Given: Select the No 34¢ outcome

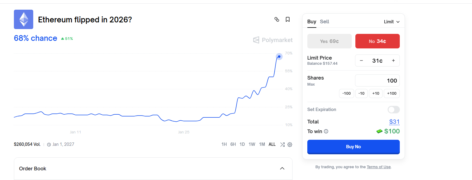Looking at the screenshot, I should (x=377, y=41).
